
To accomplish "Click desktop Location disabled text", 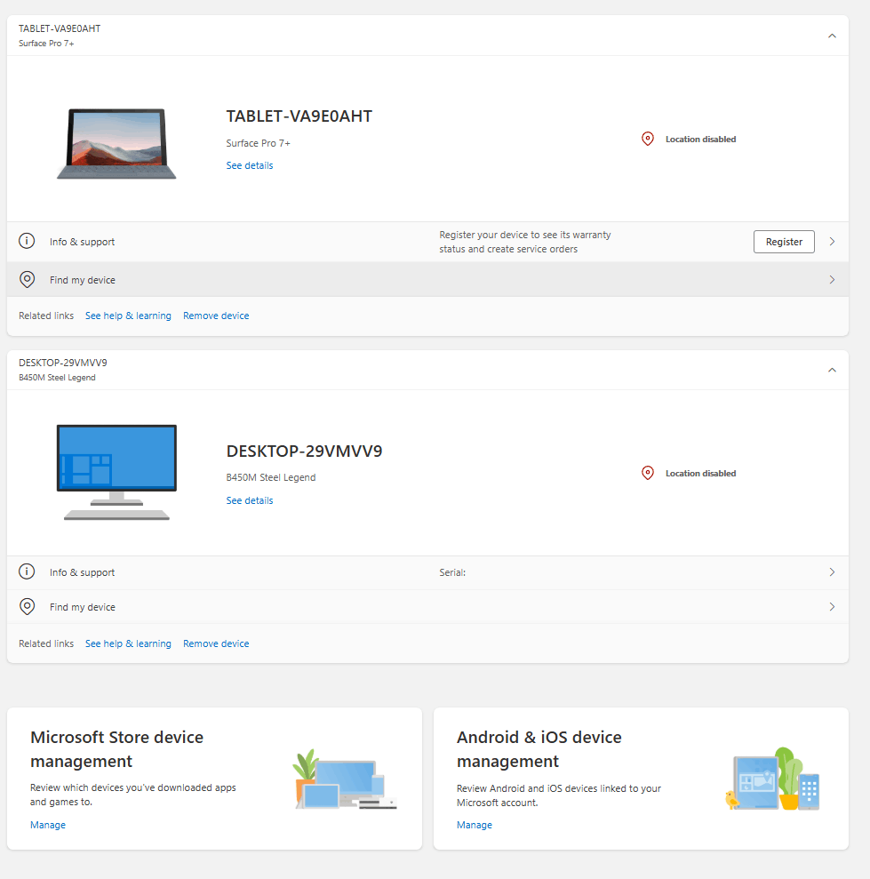I will pos(700,473).
